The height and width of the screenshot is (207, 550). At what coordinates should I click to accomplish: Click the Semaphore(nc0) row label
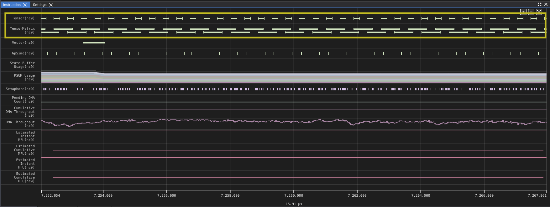[20, 89]
